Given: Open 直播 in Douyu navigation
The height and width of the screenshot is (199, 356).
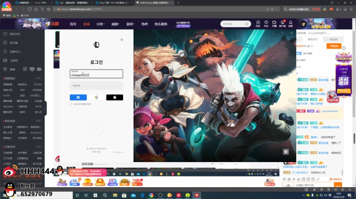Looking at the screenshot, I should point(86,24).
